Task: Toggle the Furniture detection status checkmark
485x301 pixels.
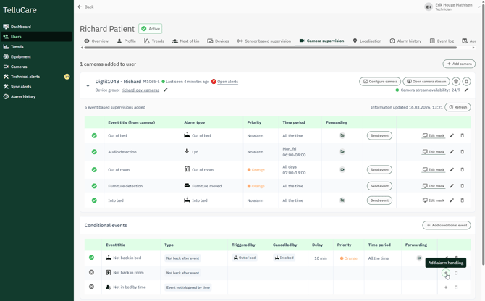Action: click(94, 186)
